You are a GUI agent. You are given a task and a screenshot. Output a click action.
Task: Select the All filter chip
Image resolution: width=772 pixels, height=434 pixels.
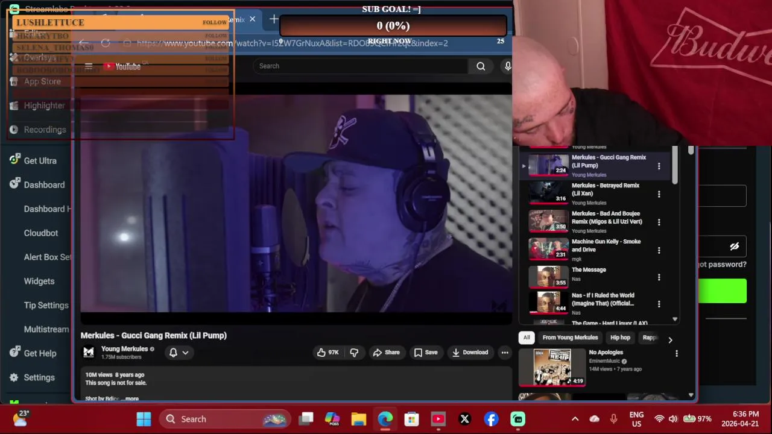click(x=527, y=338)
